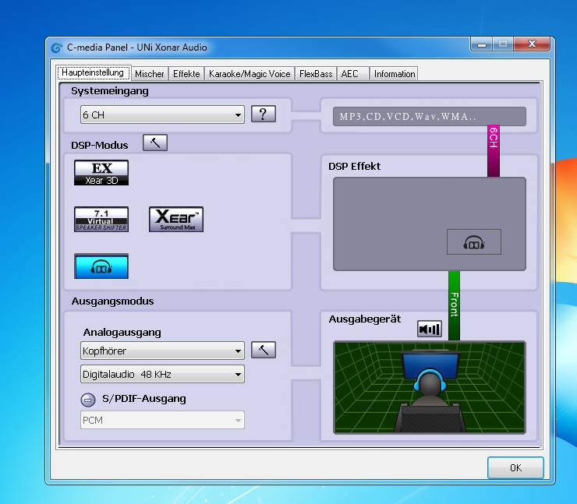Select the FlexBass tab
The image size is (577, 504).
316,74
